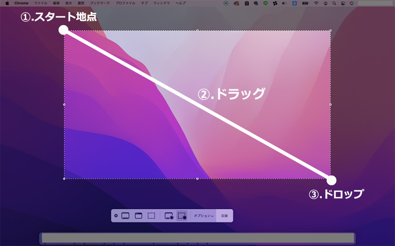Open Spotlight search magnifier icon
Screen dimensions: 395x246
coord(334,3)
